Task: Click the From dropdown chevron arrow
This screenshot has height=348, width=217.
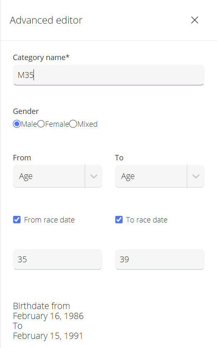Action: coord(94,176)
